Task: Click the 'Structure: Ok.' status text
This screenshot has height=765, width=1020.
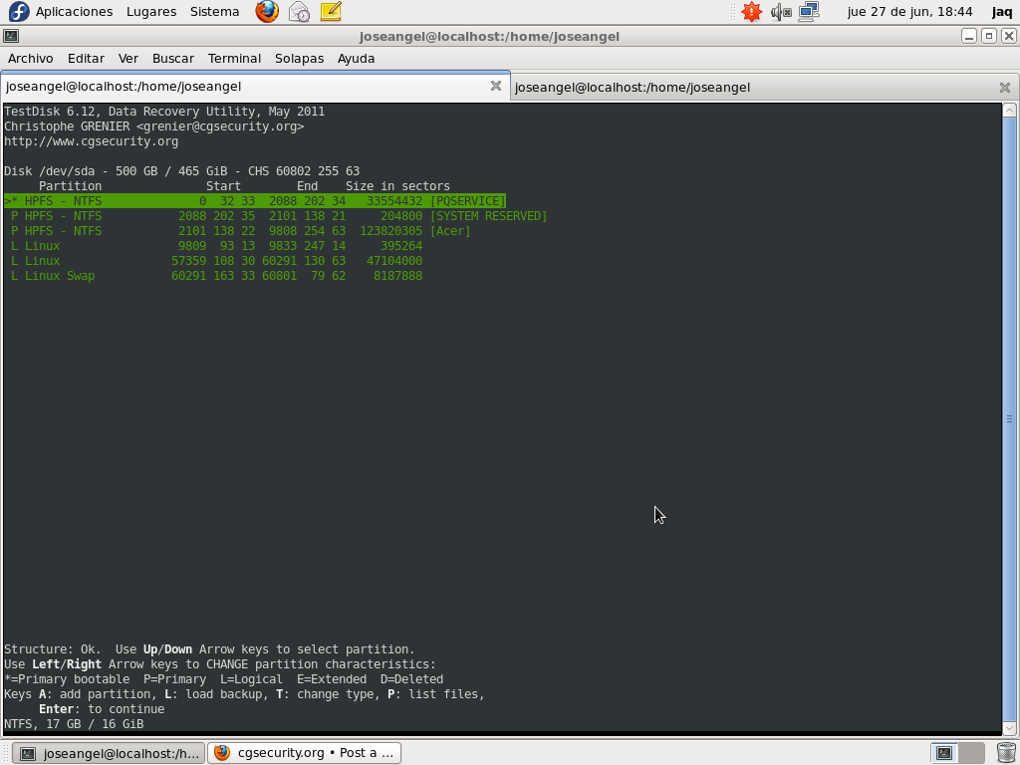Action: [x=53, y=649]
